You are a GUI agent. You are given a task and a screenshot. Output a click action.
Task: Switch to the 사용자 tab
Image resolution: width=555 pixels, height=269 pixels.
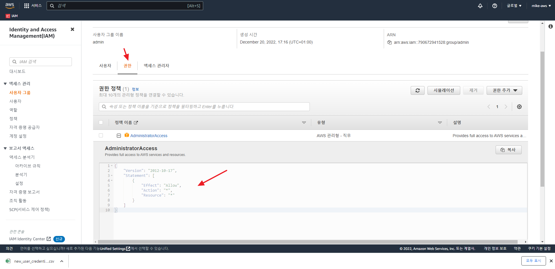click(x=105, y=66)
